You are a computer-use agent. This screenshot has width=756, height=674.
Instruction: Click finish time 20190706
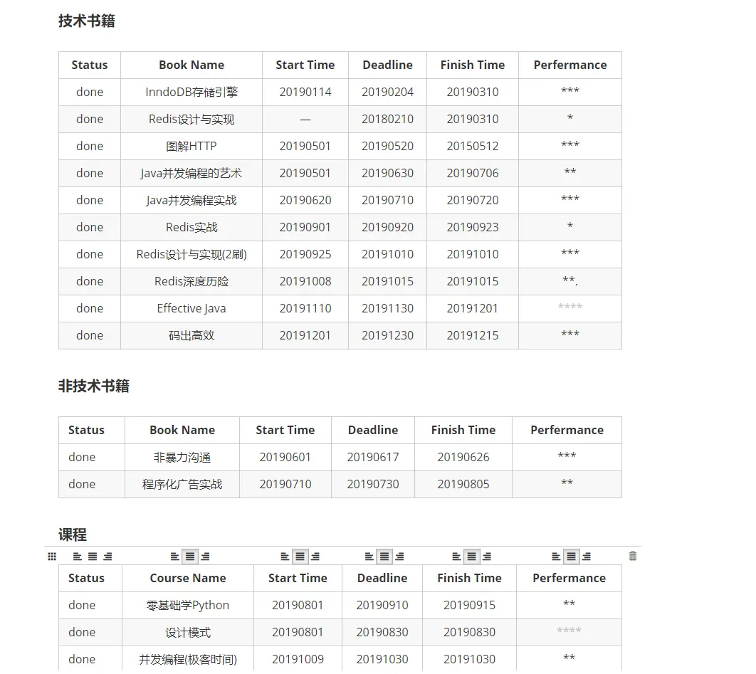473,173
